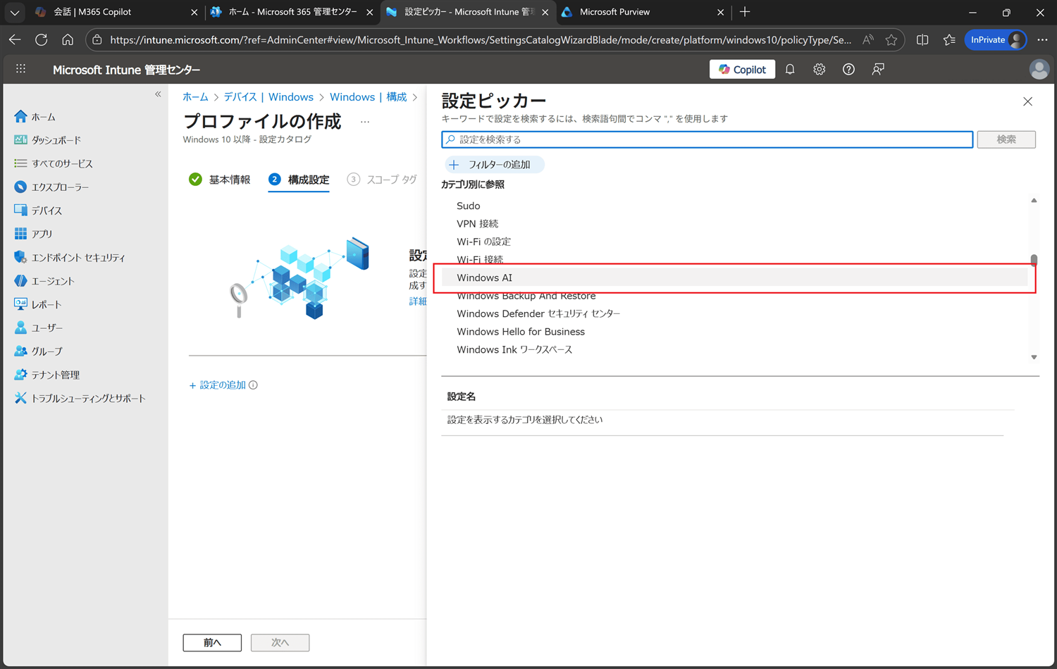The height and width of the screenshot is (669, 1057).
Task: Focus the 設定を検索する search field
Action: coord(707,139)
